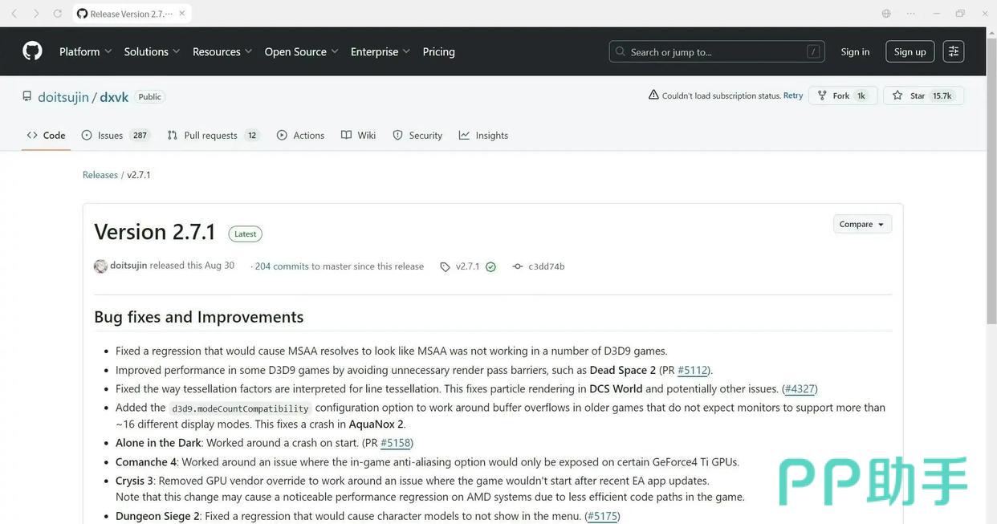Click the commit hash c3dd74b
Image resolution: width=997 pixels, height=524 pixels.
(546, 266)
